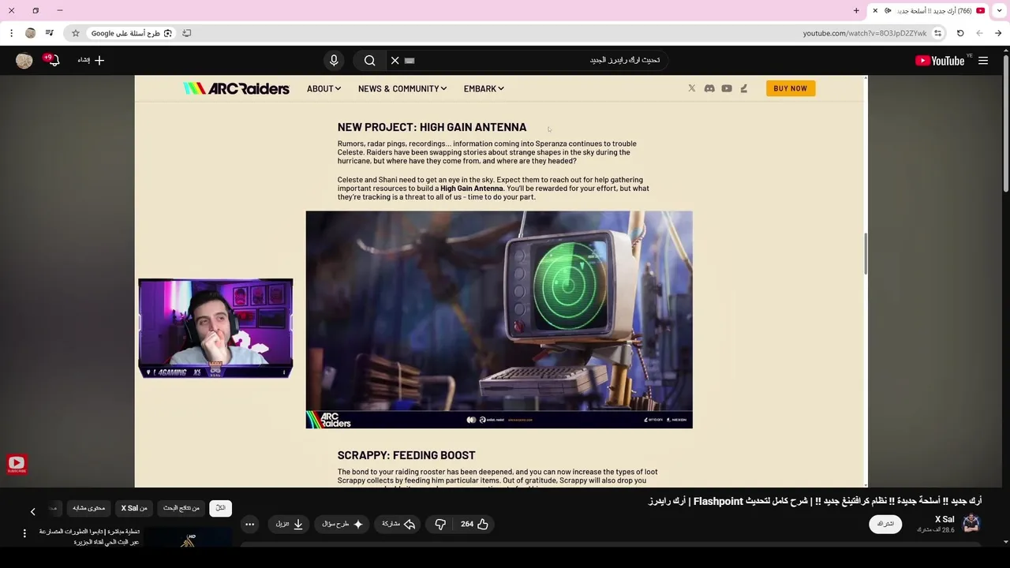Focus the browser address bar URL
Viewport: 1010px width, 568px height.
(x=864, y=33)
